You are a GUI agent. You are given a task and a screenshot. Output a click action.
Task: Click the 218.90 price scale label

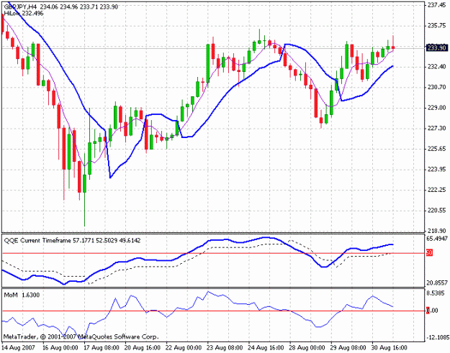(x=437, y=231)
